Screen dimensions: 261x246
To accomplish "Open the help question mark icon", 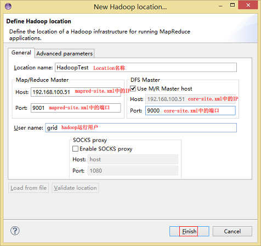I will [x=15, y=231].
